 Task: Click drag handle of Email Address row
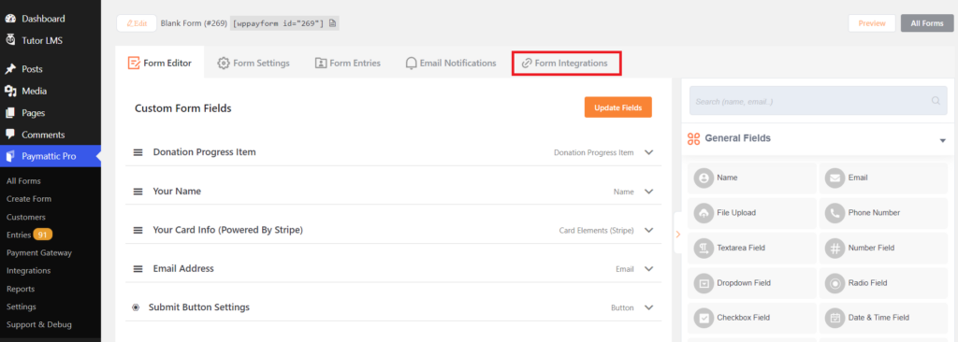click(138, 269)
